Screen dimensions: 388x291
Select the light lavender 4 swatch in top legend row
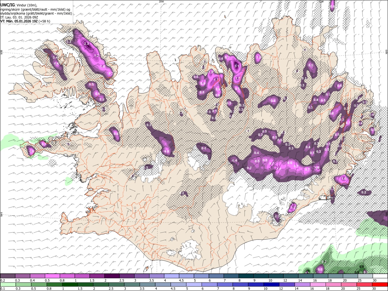click(171, 276)
